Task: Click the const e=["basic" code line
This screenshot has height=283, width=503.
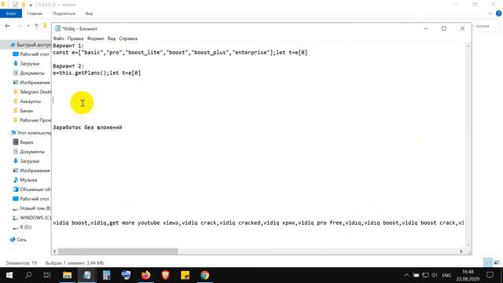Action: (180, 53)
